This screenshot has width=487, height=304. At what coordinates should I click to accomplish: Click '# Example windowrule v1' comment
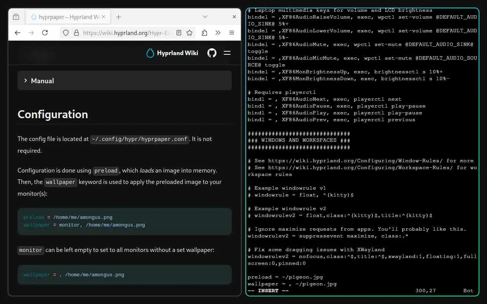click(x=287, y=188)
